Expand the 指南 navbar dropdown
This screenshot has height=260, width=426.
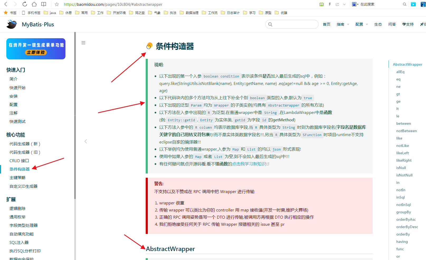click(343, 24)
